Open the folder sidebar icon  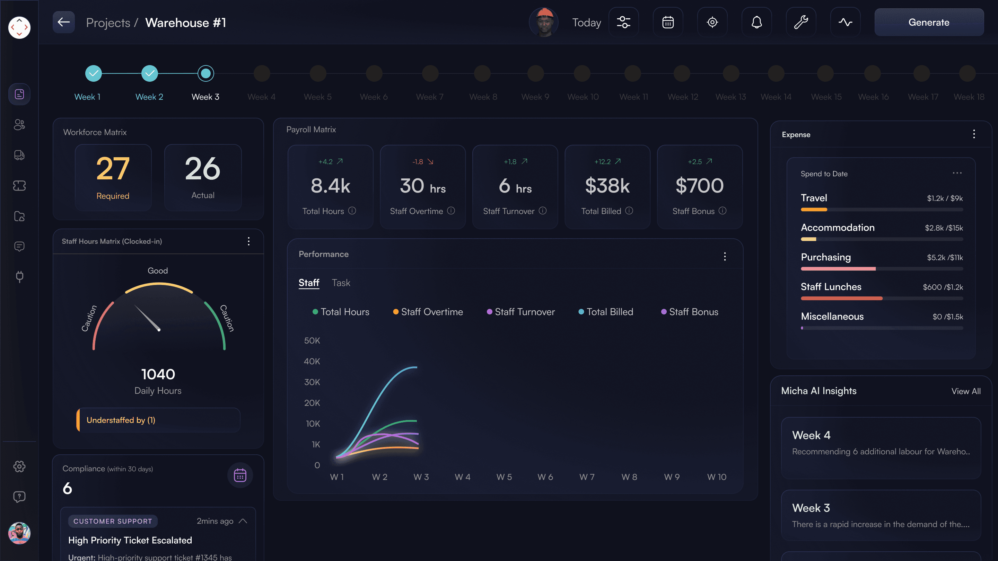tap(19, 216)
